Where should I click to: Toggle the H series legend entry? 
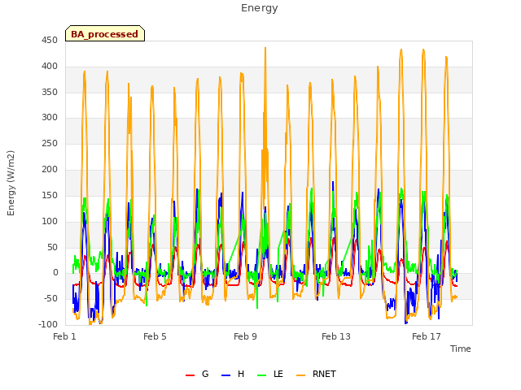pos(233,374)
